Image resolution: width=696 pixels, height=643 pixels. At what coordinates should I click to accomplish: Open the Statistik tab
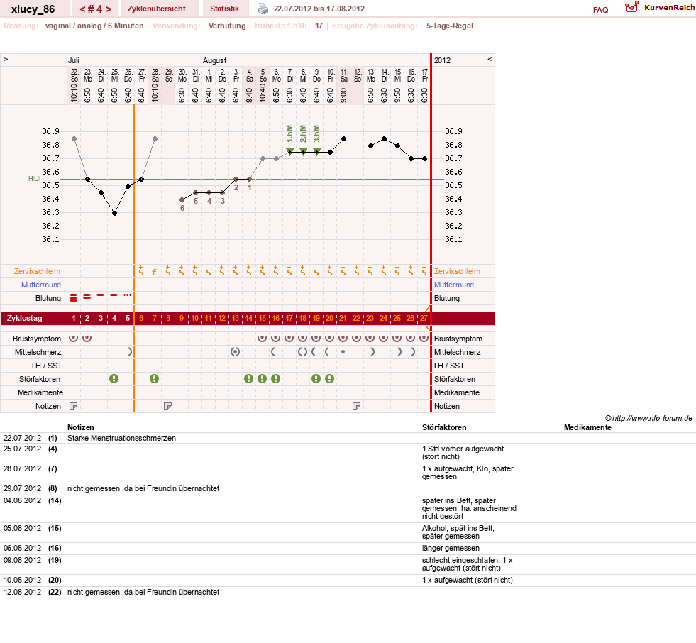[x=224, y=9]
